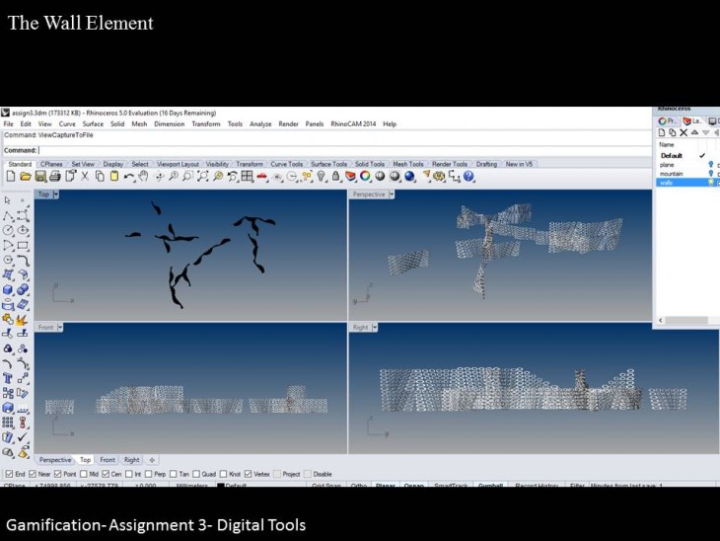Select the pointer arrow tool in left sidebar
The width and height of the screenshot is (720, 541).
8,200
